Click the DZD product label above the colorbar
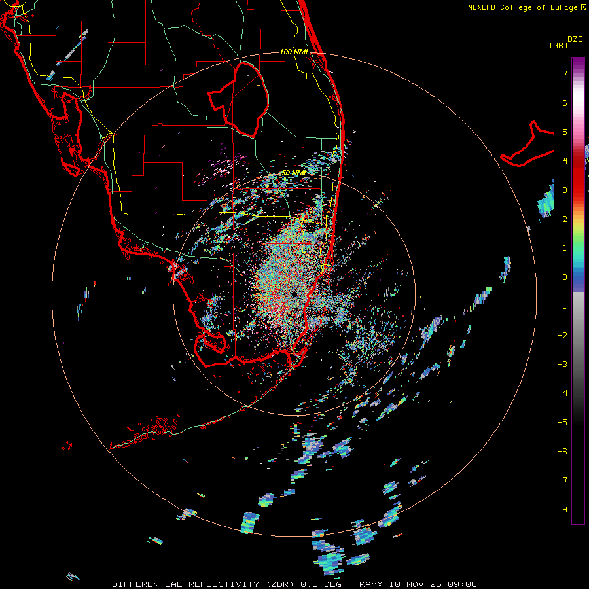The width and height of the screenshot is (589, 589). coord(575,39)
